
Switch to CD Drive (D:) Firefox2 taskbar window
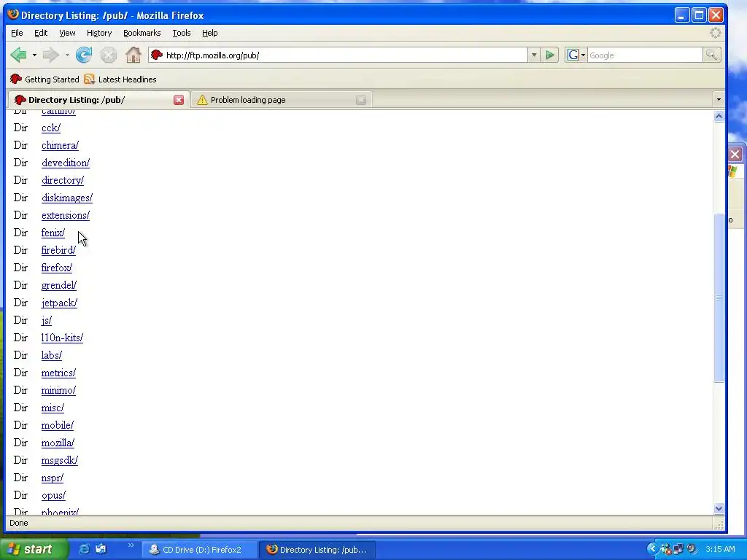click(200, 550)
